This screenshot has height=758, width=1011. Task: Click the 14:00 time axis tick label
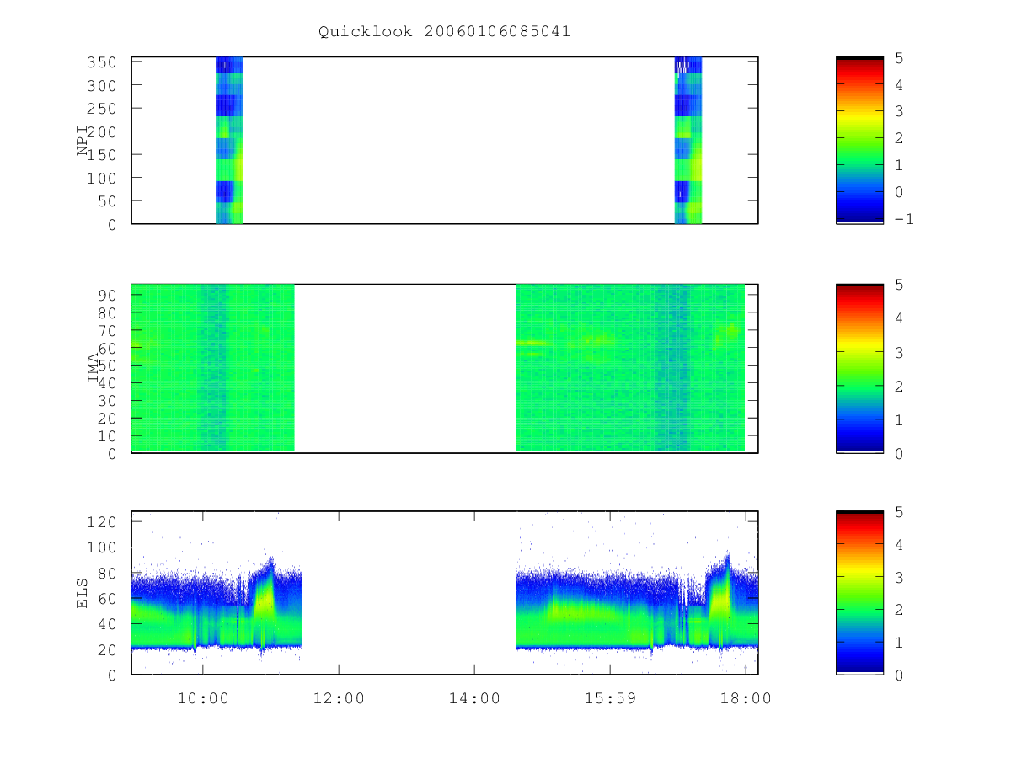[x=474, y=698]
